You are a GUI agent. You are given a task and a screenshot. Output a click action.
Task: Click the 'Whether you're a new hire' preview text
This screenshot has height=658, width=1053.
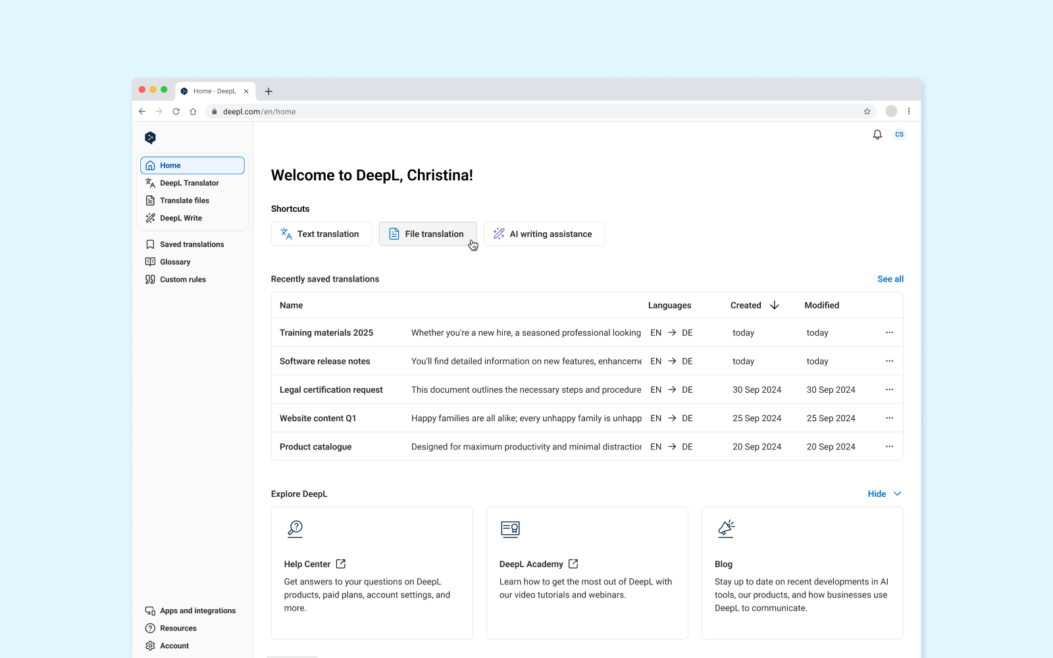526,332
